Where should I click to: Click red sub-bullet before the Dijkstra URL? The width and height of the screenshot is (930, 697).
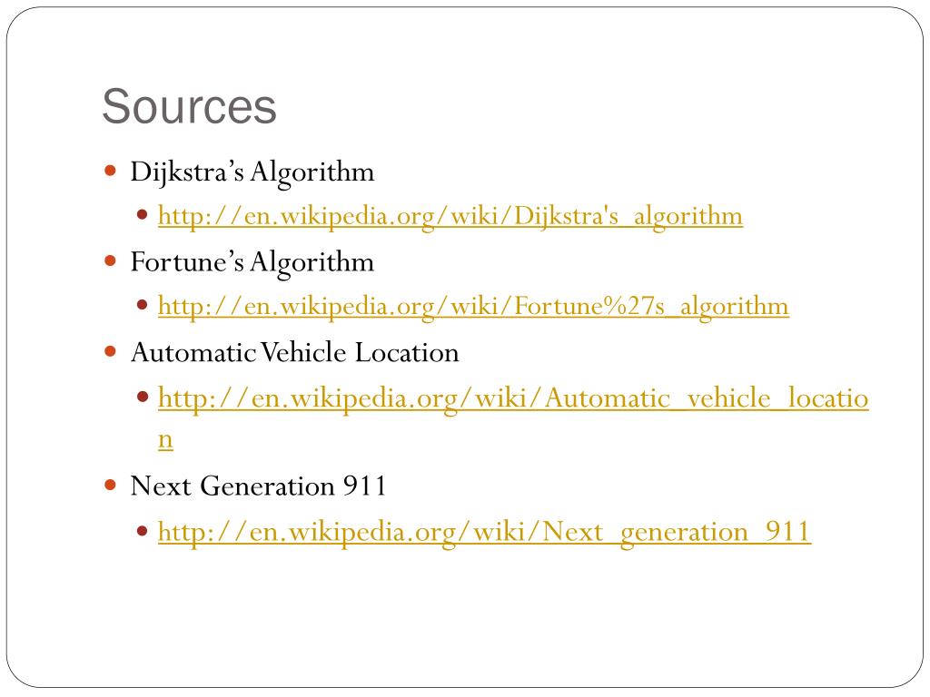pos(142,214)
